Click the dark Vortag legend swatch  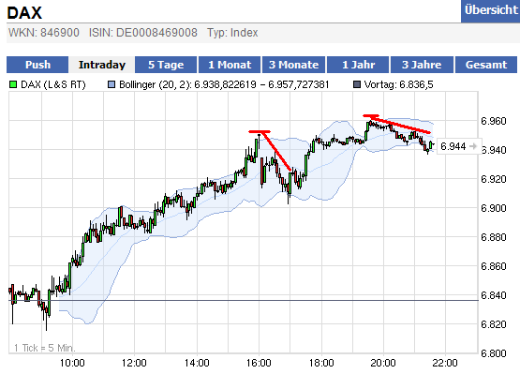(357, 84)
